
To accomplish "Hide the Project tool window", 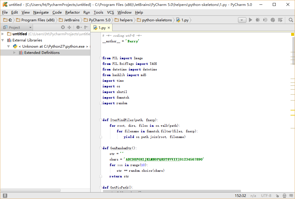I will 86,27.
